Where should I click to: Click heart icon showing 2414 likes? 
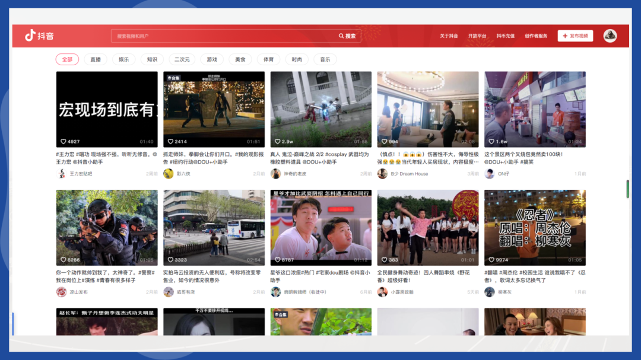pyautogui.click(x=170, y=141)
